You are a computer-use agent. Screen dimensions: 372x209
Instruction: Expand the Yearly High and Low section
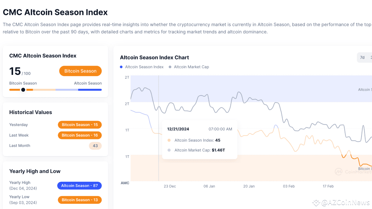coord(35,171)
